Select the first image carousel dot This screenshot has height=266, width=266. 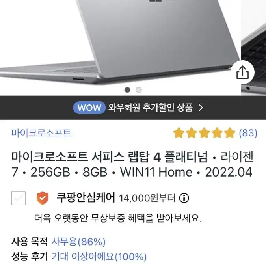pos(127,90)
